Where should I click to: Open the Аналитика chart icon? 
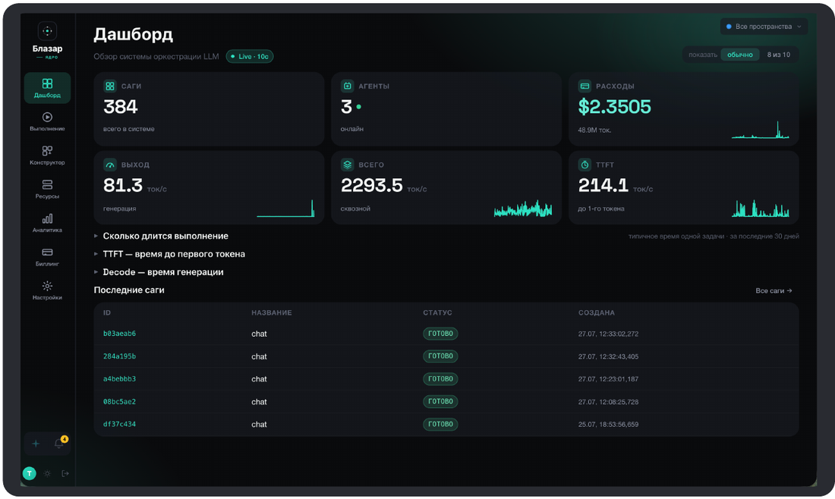[x=47, y=218]
